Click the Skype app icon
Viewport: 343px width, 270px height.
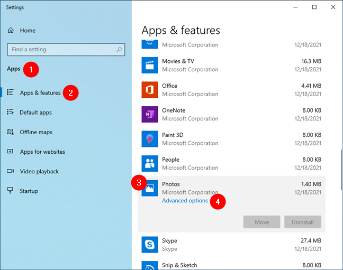(150, 245)
